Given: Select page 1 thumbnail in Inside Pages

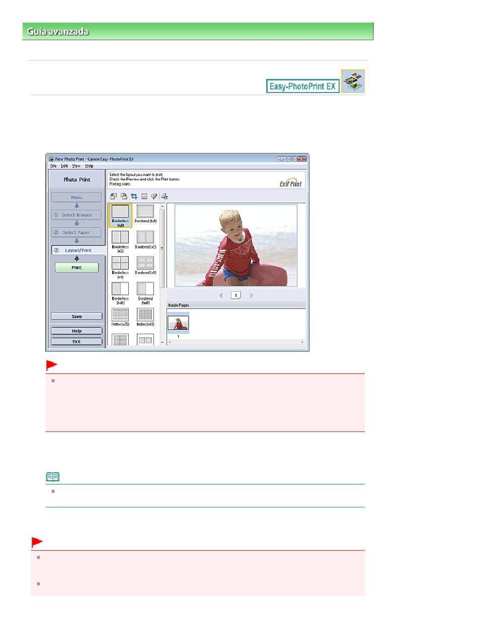Looking at the screenshot, I should (178, 323).
